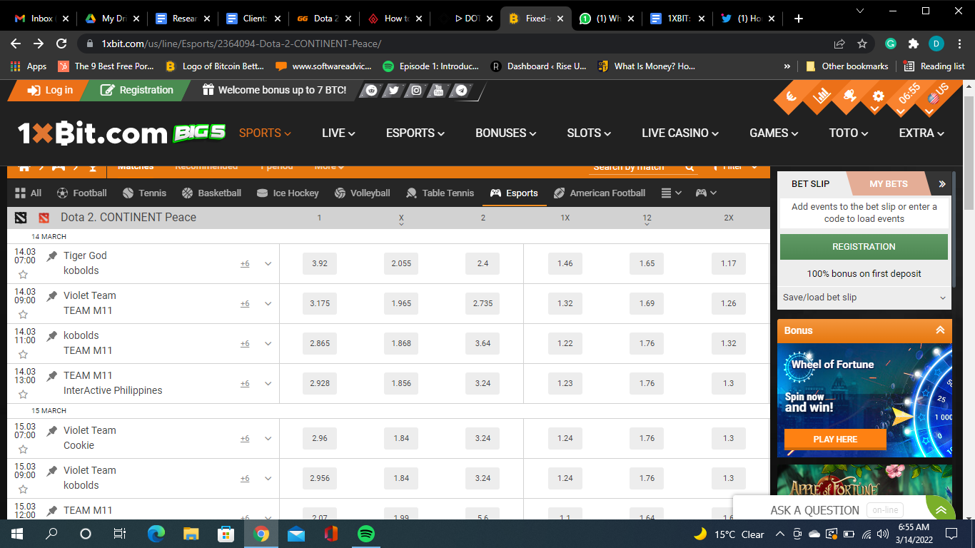This screenshot has height=548, width=975.
Task: Click PLAY HERE on the Wheel of Fortune banner
Action: [x=835, y=440]
